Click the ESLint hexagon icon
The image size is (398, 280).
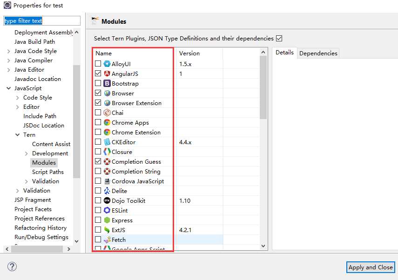click(x=107, y=210)
